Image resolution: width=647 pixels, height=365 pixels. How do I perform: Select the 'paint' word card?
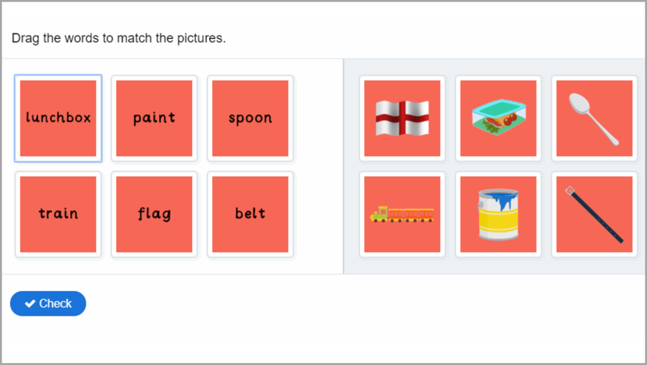[154, 118]
